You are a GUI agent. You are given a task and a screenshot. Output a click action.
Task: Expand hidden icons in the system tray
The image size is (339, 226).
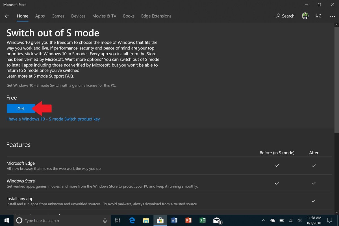click(263, 220)
